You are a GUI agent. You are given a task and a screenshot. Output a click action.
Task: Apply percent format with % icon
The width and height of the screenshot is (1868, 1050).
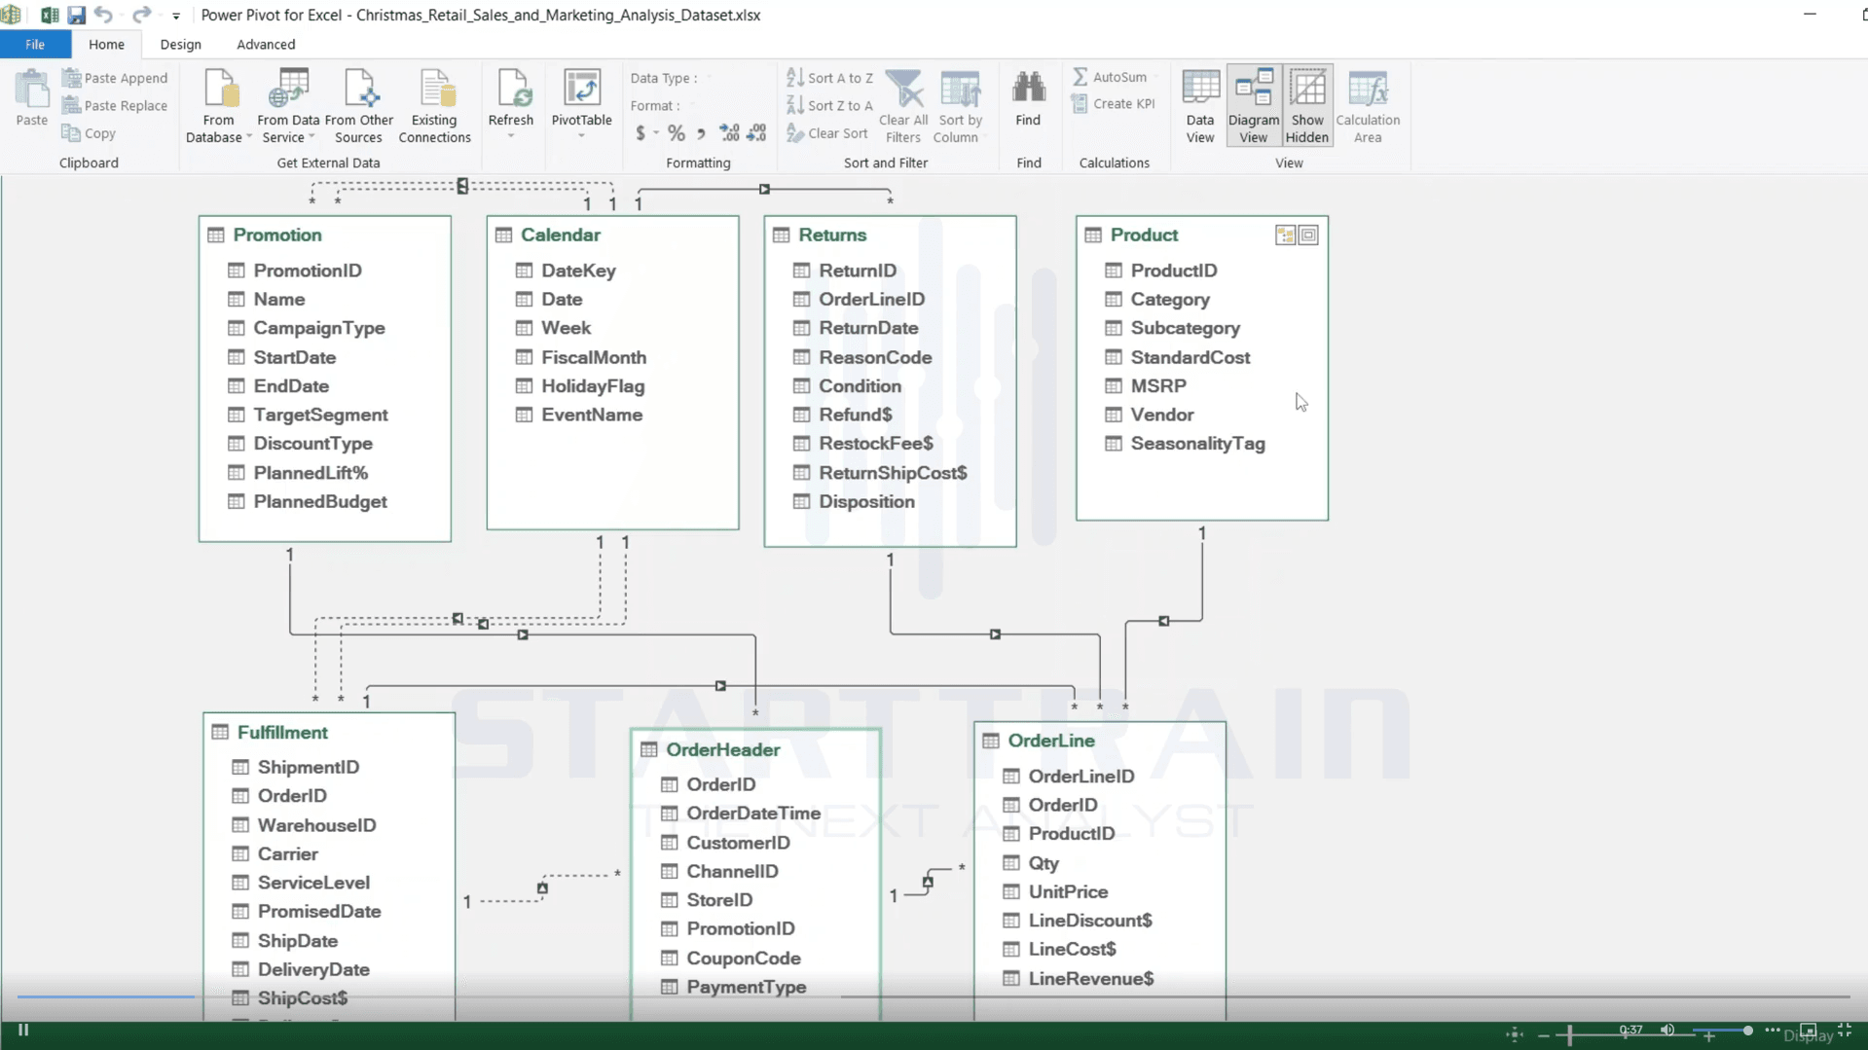(676, 133)
